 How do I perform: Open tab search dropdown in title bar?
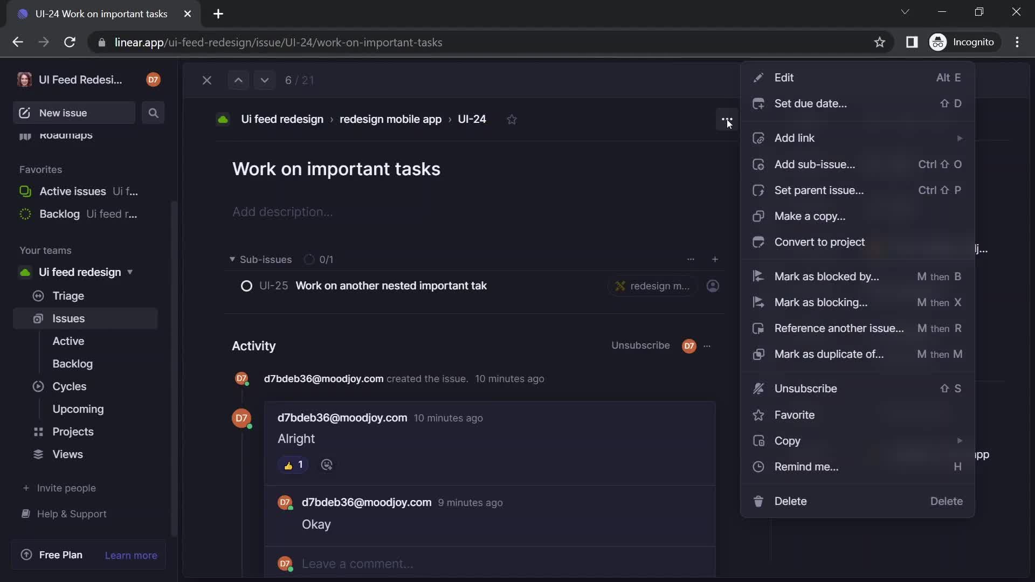click(x=905, y=12)
